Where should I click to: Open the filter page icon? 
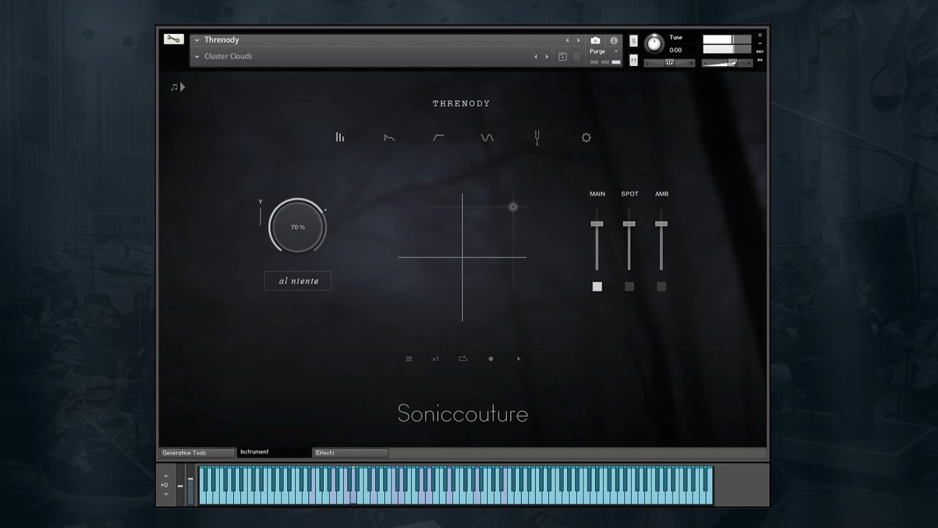[438, 137]
